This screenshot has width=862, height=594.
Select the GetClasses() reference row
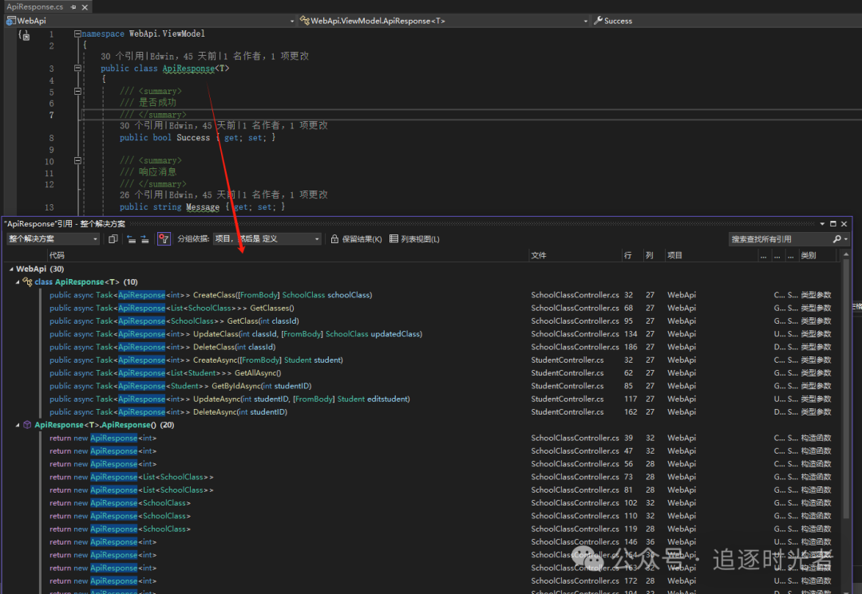tap(441, 308)
